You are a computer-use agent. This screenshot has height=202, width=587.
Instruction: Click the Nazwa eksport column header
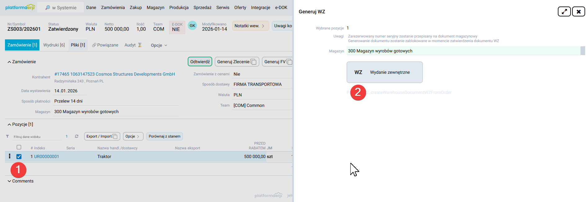pos(187,148)
